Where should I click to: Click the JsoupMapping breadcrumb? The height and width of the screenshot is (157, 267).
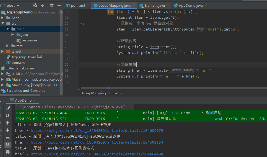pyautogui.click(x=94, y=93)
